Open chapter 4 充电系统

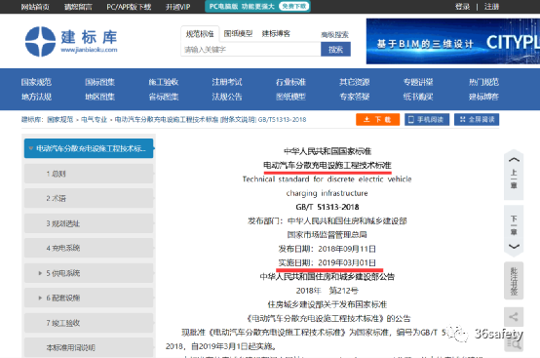[89, 248]
